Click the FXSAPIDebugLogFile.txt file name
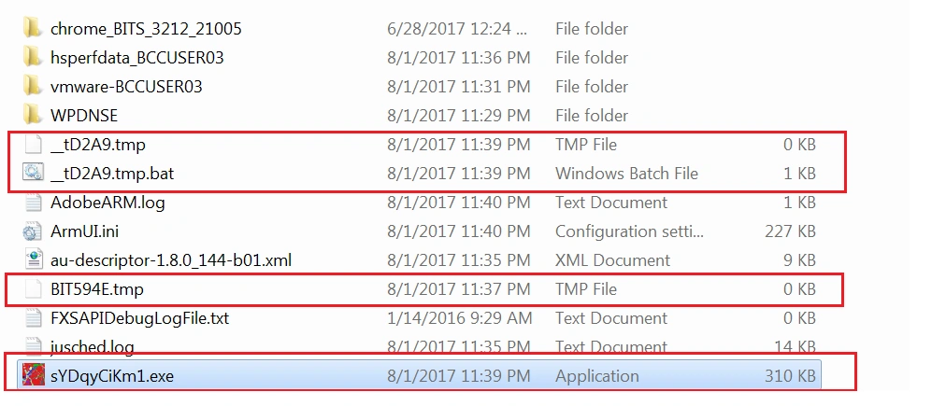 140,317
